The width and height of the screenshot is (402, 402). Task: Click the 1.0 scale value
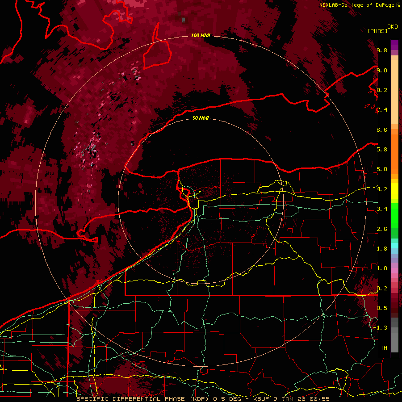click(382, 268)
